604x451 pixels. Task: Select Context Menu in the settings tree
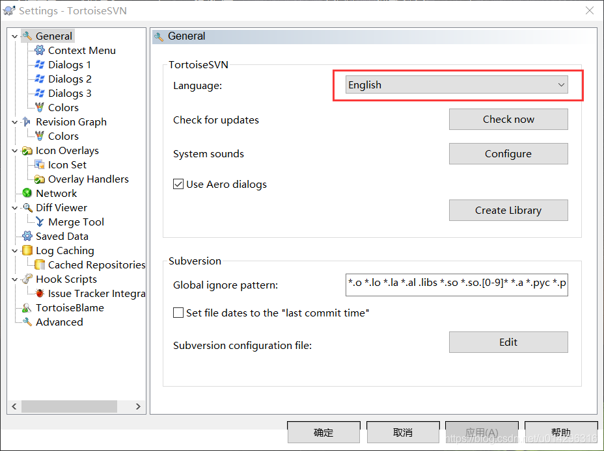pos(81,51)
